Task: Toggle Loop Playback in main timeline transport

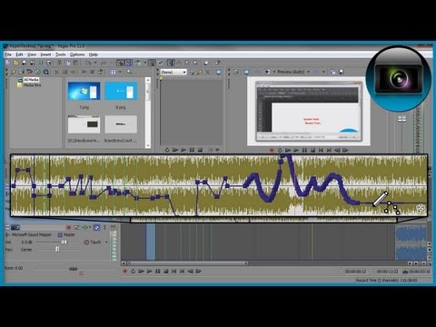Action: pos(133,272)
